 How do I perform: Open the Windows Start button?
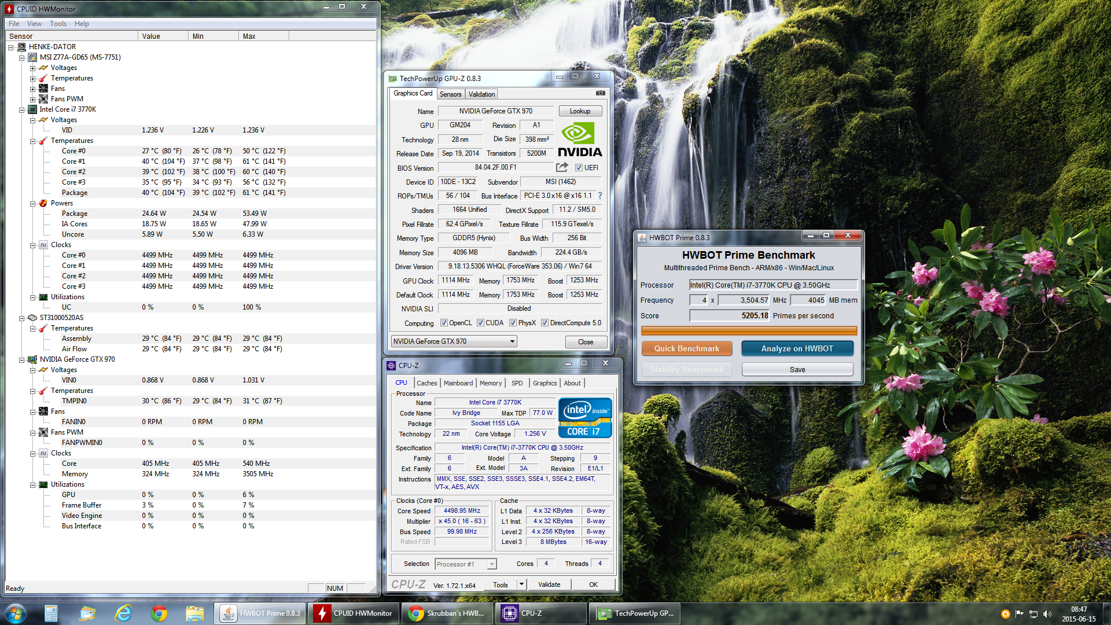coord(16,613)
